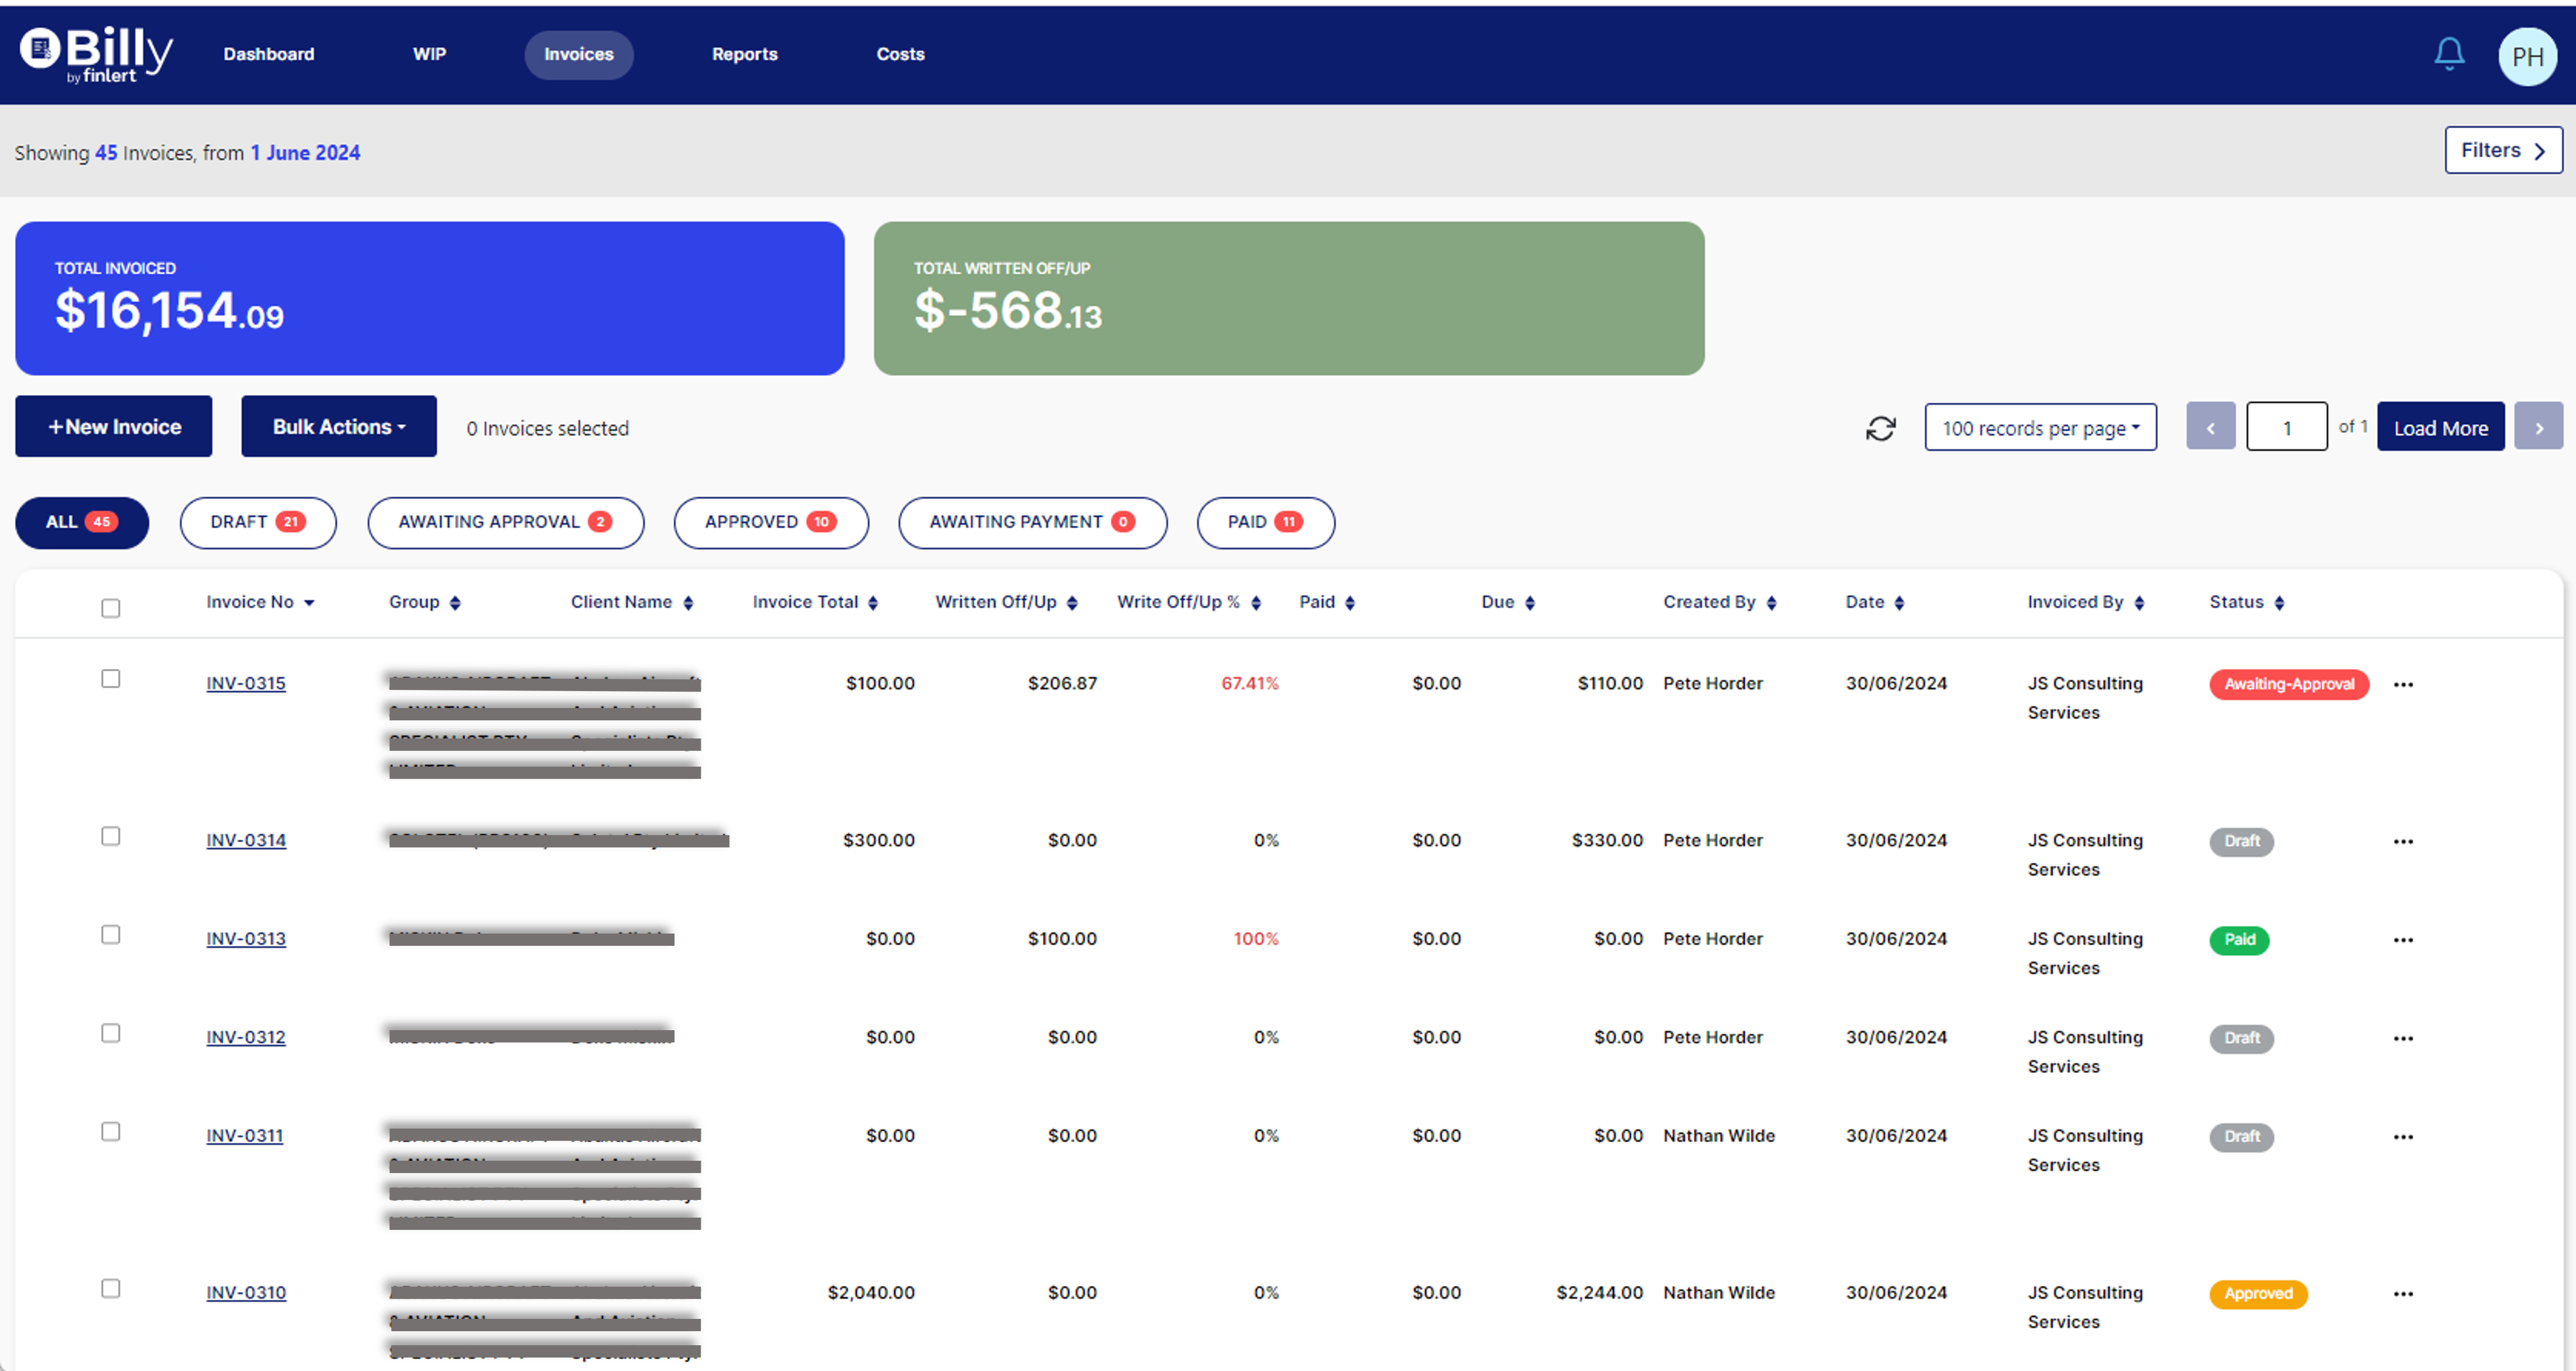
Task: Open invoice INV-0313
Action: click(245, 938)
